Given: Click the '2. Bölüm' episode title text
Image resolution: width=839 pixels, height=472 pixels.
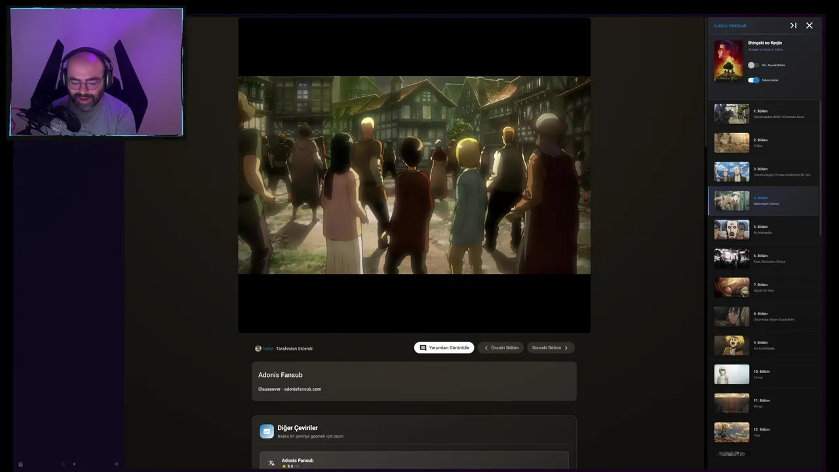Looking at the screenshot, I should [x=760, y=140].
